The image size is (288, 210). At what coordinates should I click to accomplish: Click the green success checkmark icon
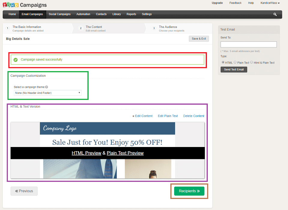point(16,60)
